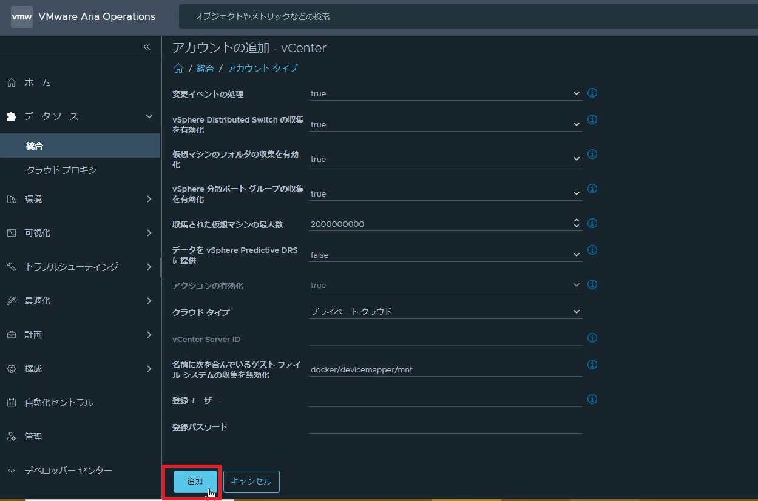Viewport: 758px width, 501px height.
Task: Click the docker/devicemapper/mnt text field
Action: [445, 369]
